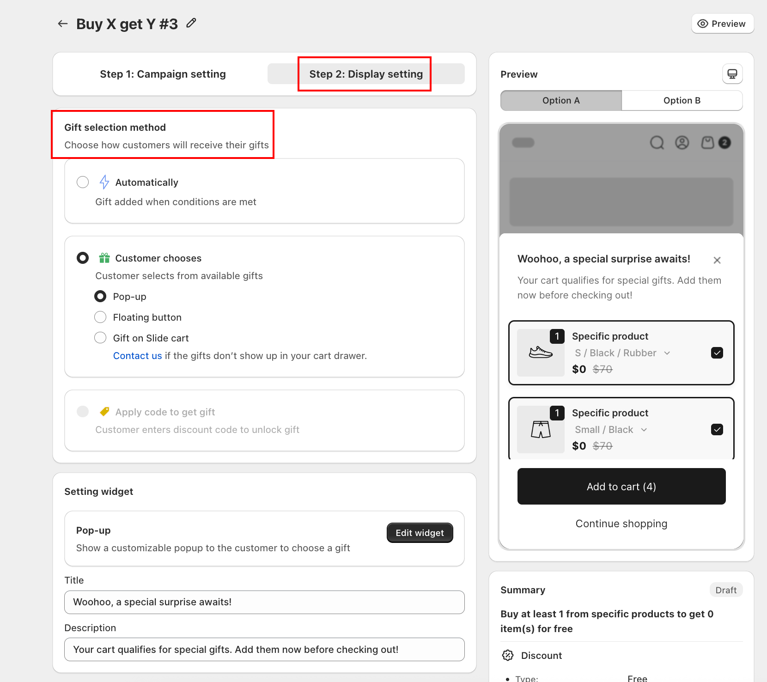Click the Edit widget button
The width and height of the screenshot is (767, 682).
(x=420, y=533)
